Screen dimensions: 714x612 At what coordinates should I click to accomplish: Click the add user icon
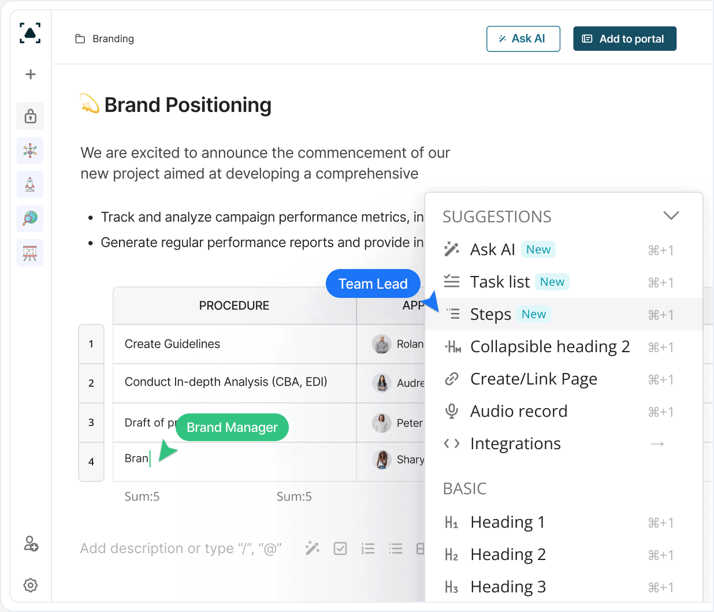[31, 544]
